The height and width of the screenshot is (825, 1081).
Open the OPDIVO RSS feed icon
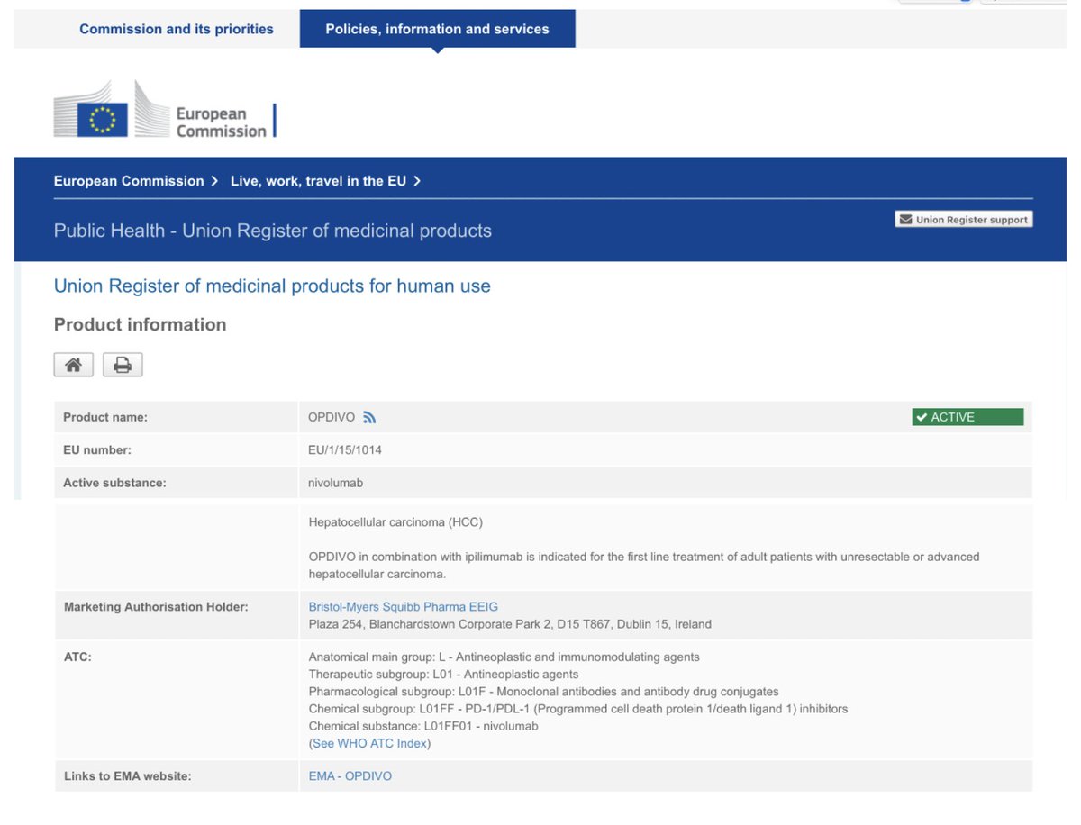(369, 417)
